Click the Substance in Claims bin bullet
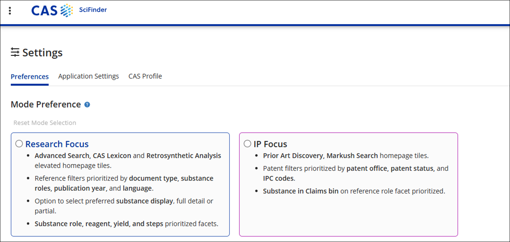The height and width of the screenshot is (242, 510). tap(354, 191)
